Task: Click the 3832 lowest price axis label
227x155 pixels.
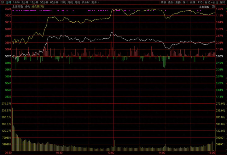Action: point(8,97)
